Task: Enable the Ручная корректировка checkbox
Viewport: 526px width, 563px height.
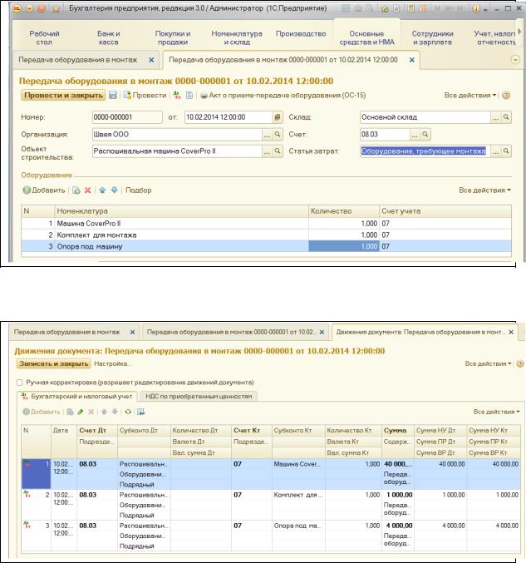Action: pos(19,383)
